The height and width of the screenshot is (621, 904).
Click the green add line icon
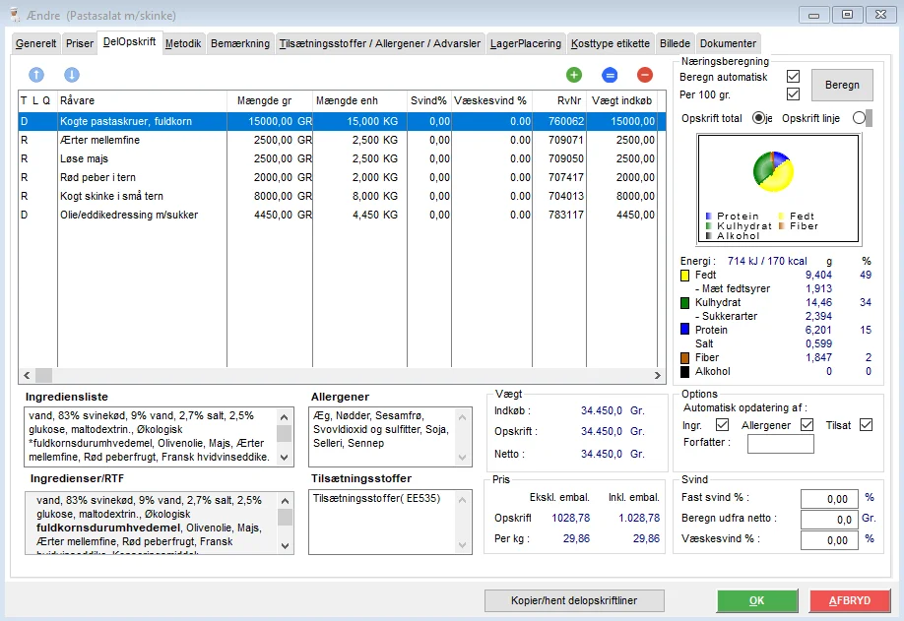pos(574,75)
